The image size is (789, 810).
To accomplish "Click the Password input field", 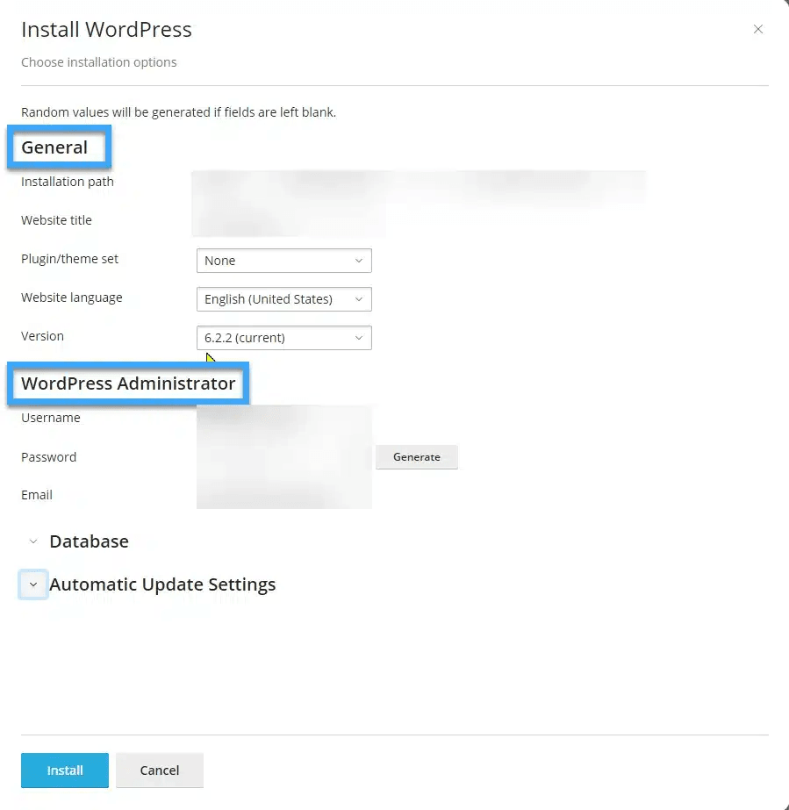I will pyautogui.click(x=283, y=456).
